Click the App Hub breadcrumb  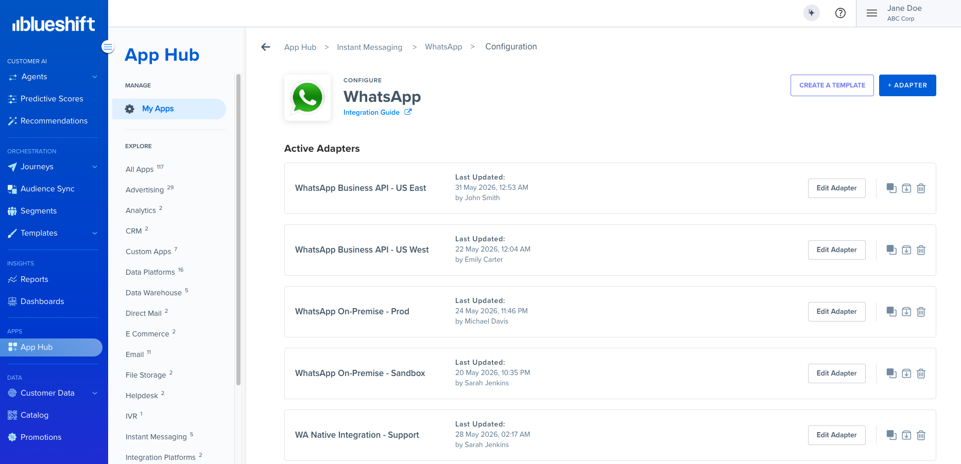coord(300,47)
